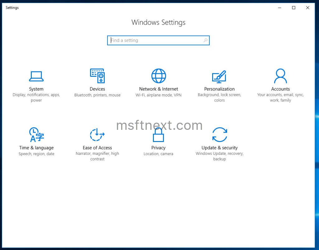Viewport: 319px width, 250px height.
Task: Minimize the Settings window
Action: 279,8
